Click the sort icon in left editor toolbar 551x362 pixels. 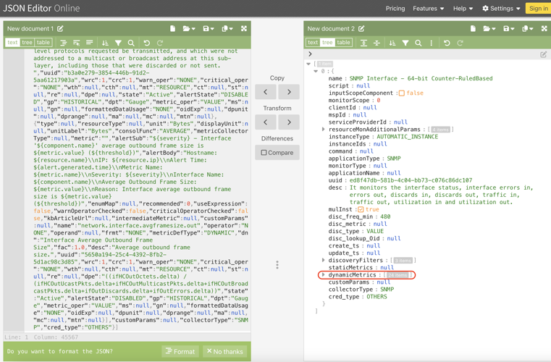(x=105, y=43)
